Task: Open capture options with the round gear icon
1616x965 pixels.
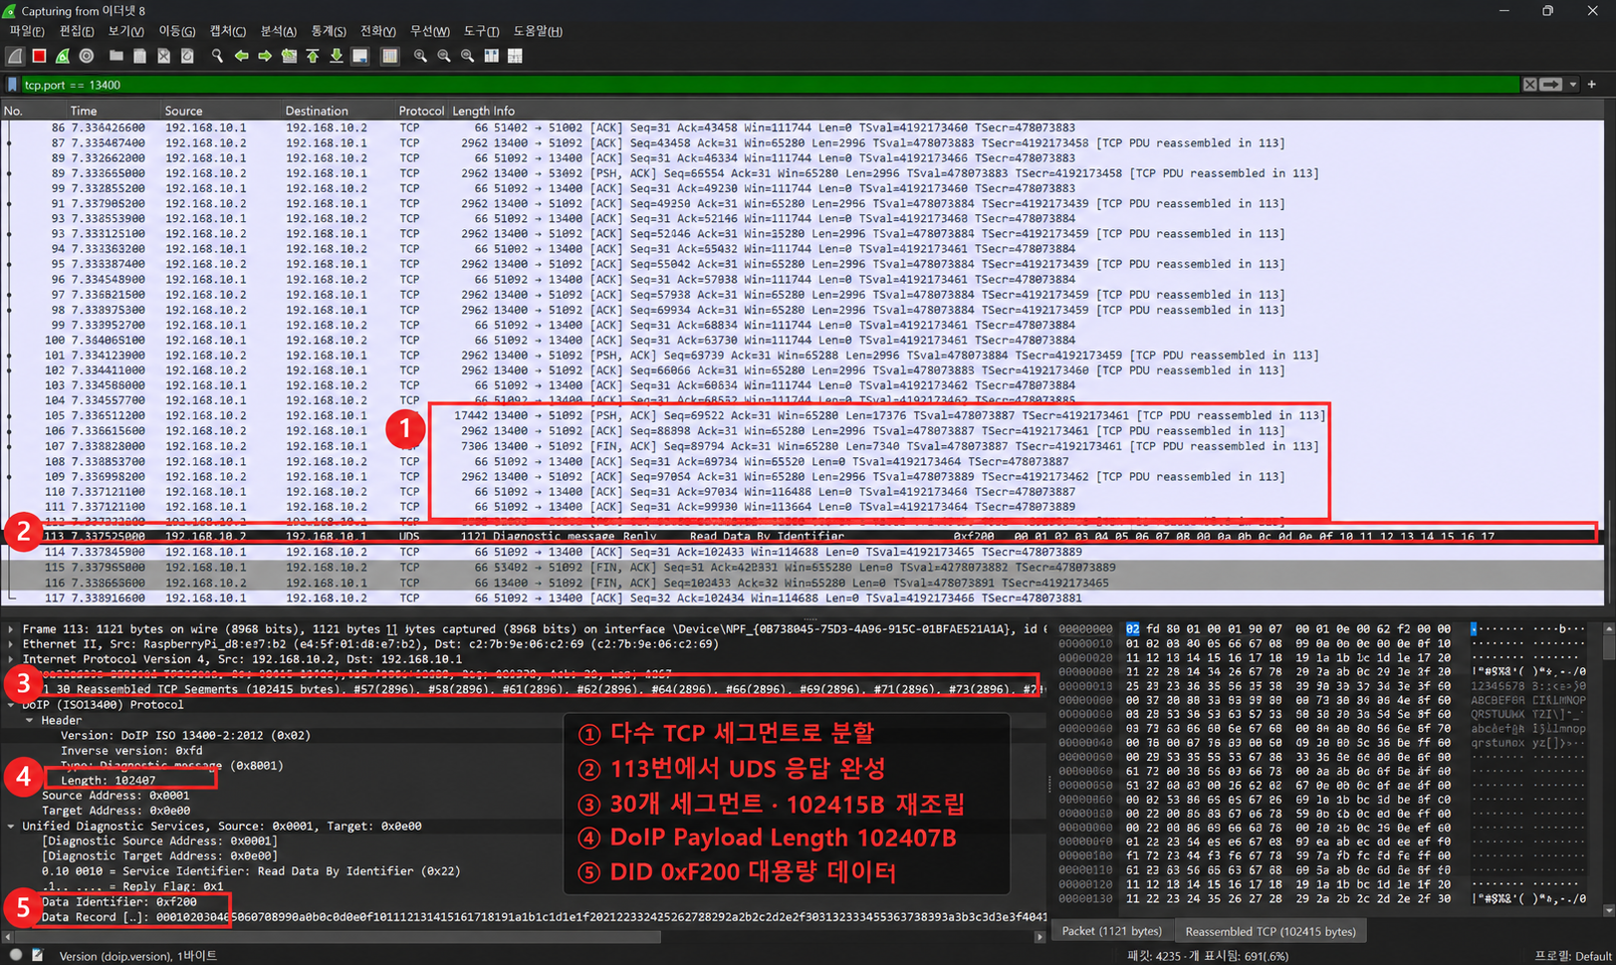Action: pos(87,57)
